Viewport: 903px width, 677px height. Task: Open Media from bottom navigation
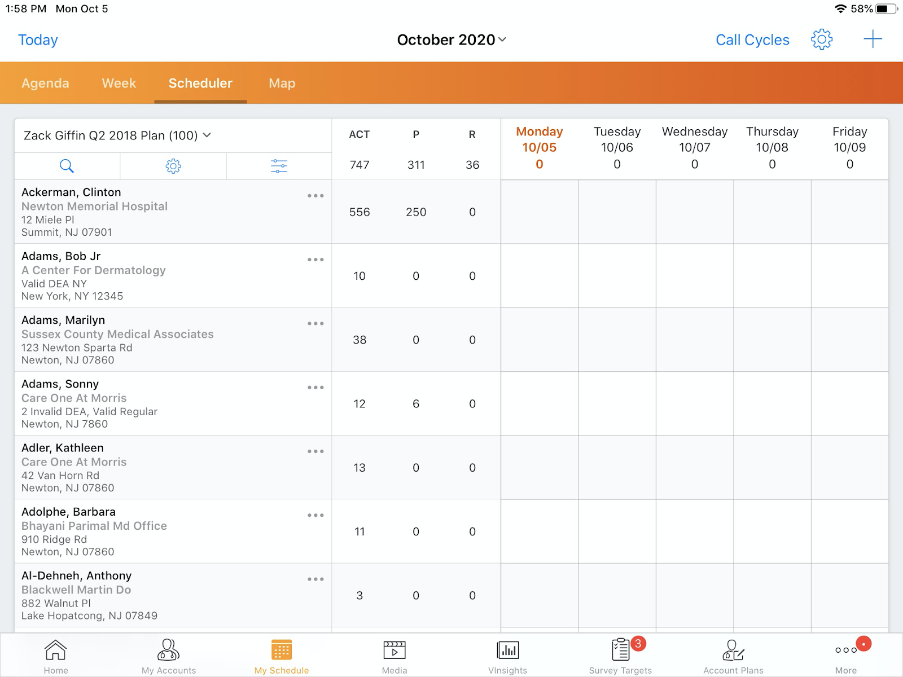[394, 656]
